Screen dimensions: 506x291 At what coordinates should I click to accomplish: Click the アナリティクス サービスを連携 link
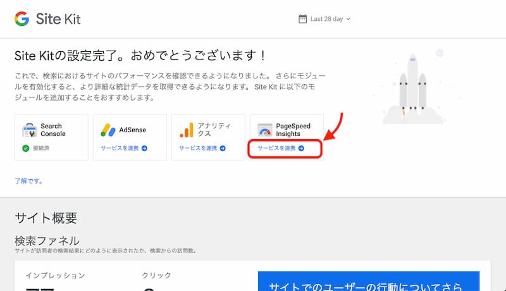pos(202,148)
